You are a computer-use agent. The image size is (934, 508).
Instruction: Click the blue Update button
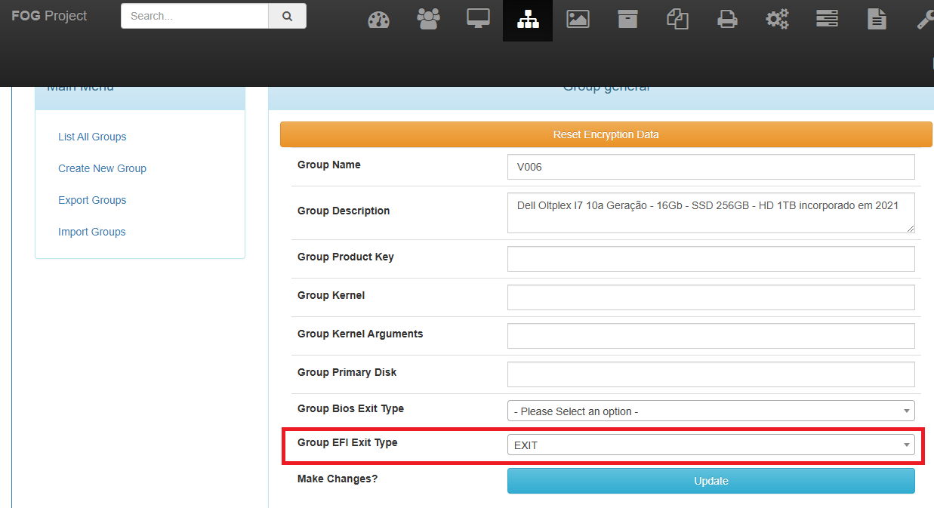pyautogui.click(x=711, y=481)
